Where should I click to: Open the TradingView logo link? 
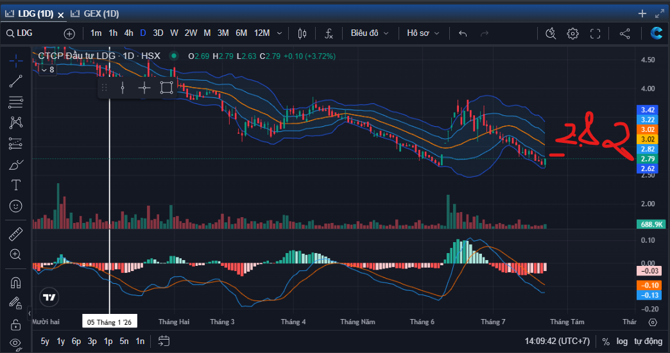pos(49,297)
